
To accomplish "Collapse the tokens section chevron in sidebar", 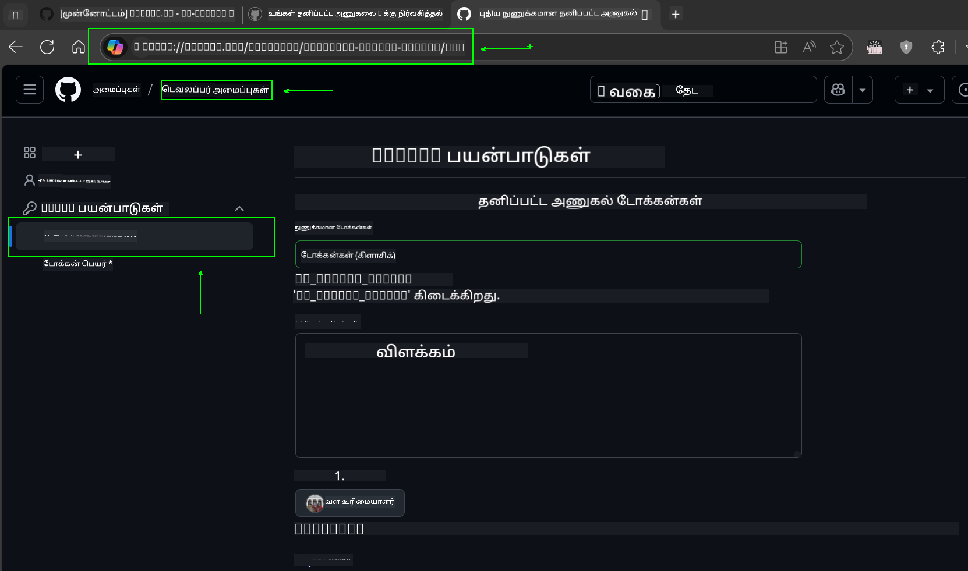I will [239, 208].
